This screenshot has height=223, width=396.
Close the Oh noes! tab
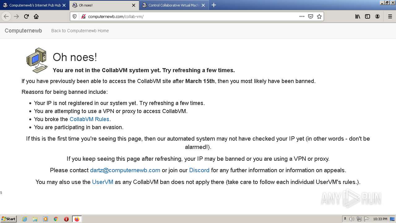point(134,5)
